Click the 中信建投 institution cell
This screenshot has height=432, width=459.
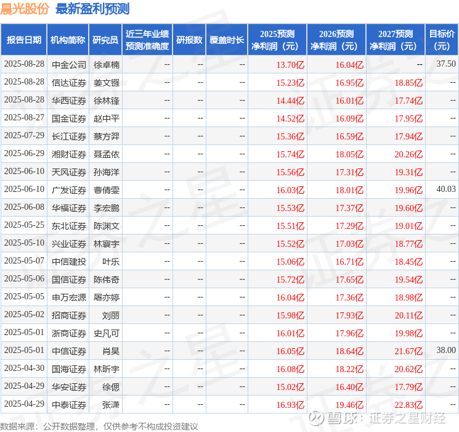click(69, 262)
